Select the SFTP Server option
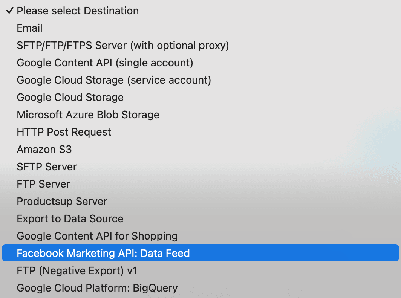Viewport: 401px width, 298px height. [47, 167]
